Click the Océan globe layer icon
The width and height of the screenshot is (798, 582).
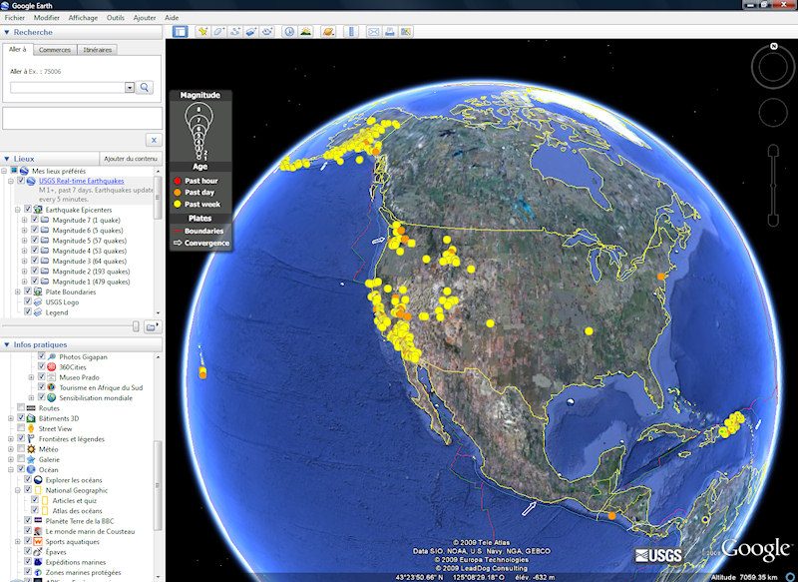click(31, 469)
